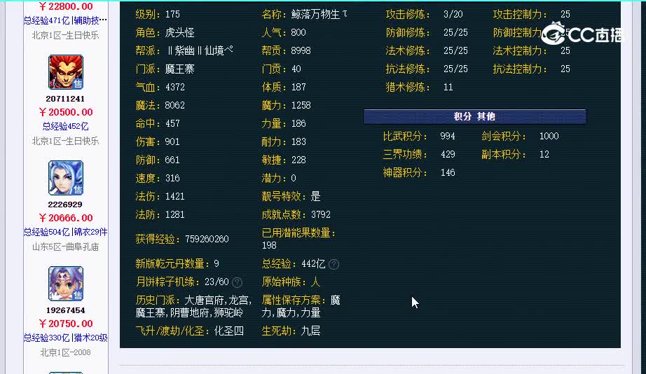Click the 魔法 value 8062
The width and height of the screenshot is (646, 374).
click(175, 106)
